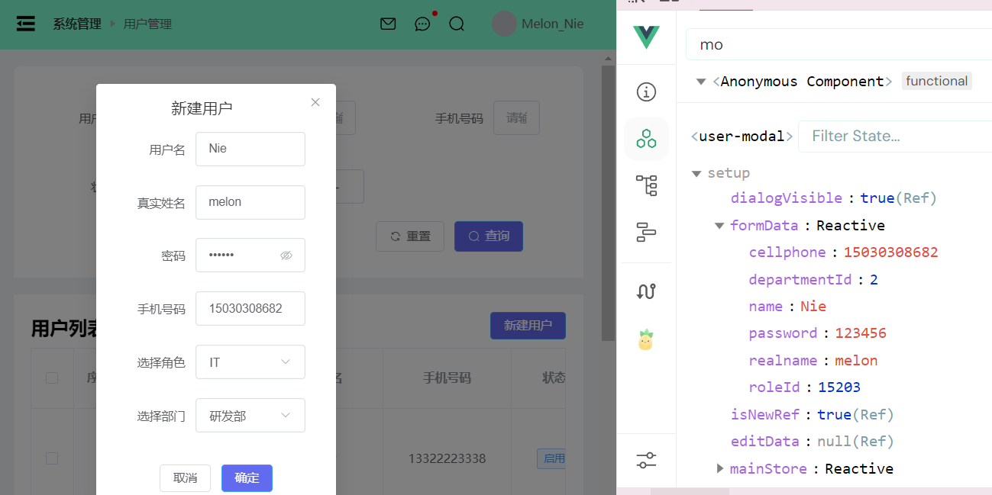Click the departmentId value 2
The width and height of the screenshot is (992, 495).
[874, 280]
